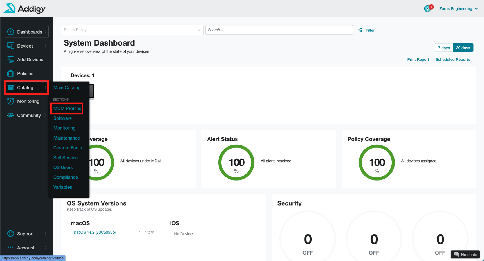Toggle the first Security OFF control

coord(308,239)
